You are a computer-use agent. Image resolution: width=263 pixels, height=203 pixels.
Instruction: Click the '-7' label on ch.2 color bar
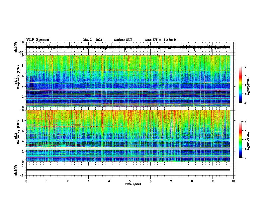coord(245,158)
